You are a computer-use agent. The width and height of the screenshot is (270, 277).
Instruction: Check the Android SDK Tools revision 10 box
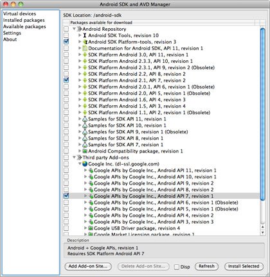66,35
